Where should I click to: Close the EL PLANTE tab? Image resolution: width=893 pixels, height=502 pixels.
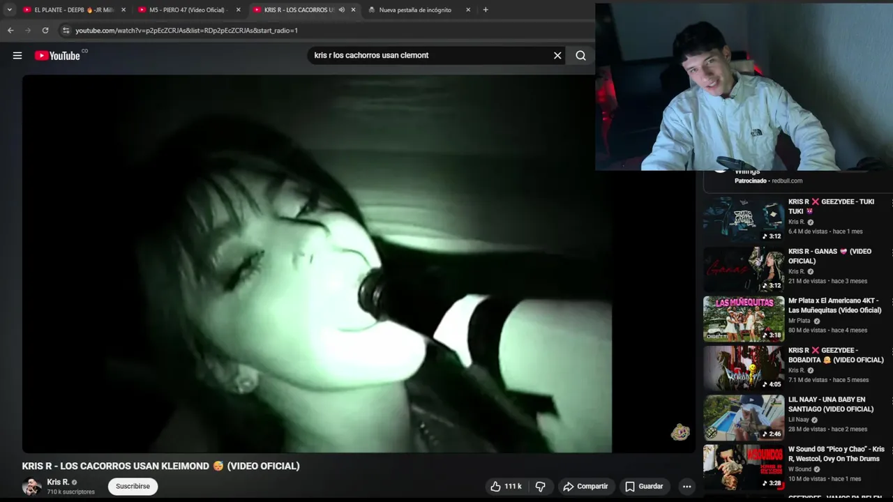123,10
